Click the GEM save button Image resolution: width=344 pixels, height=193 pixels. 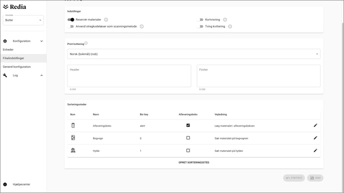coord(315,178)
